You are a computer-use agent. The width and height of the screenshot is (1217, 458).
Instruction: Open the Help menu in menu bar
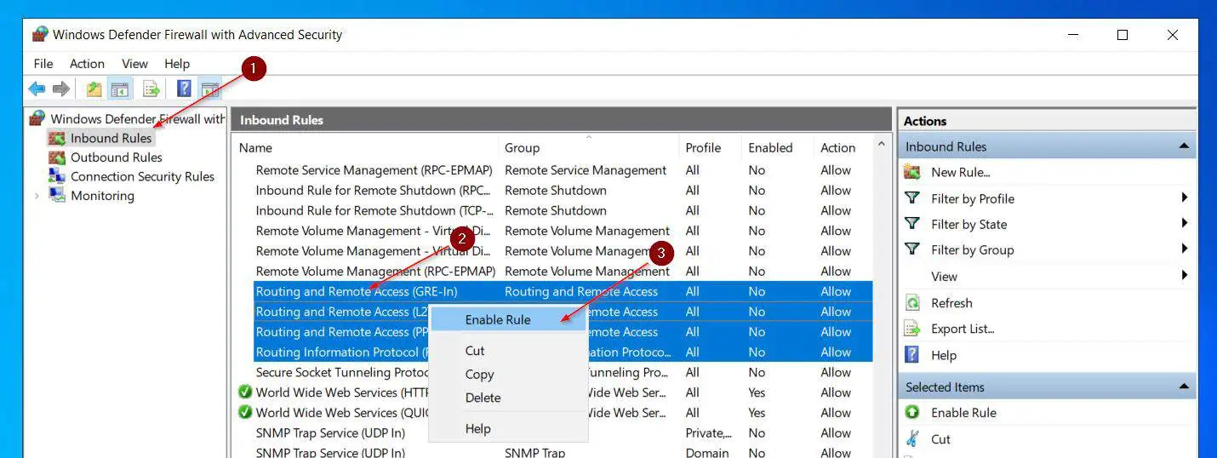177,64
